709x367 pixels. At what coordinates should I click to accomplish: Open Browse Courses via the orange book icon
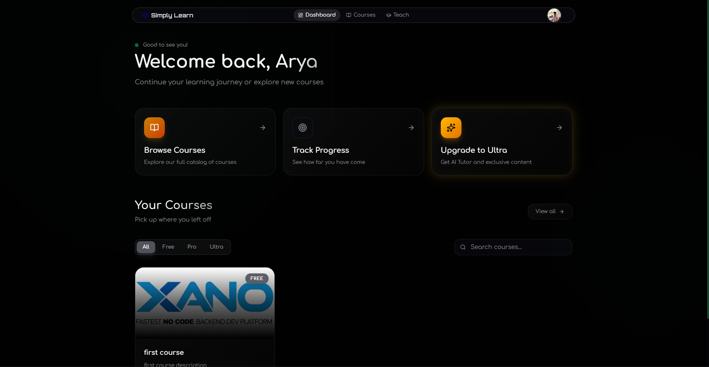click(154, 127)
